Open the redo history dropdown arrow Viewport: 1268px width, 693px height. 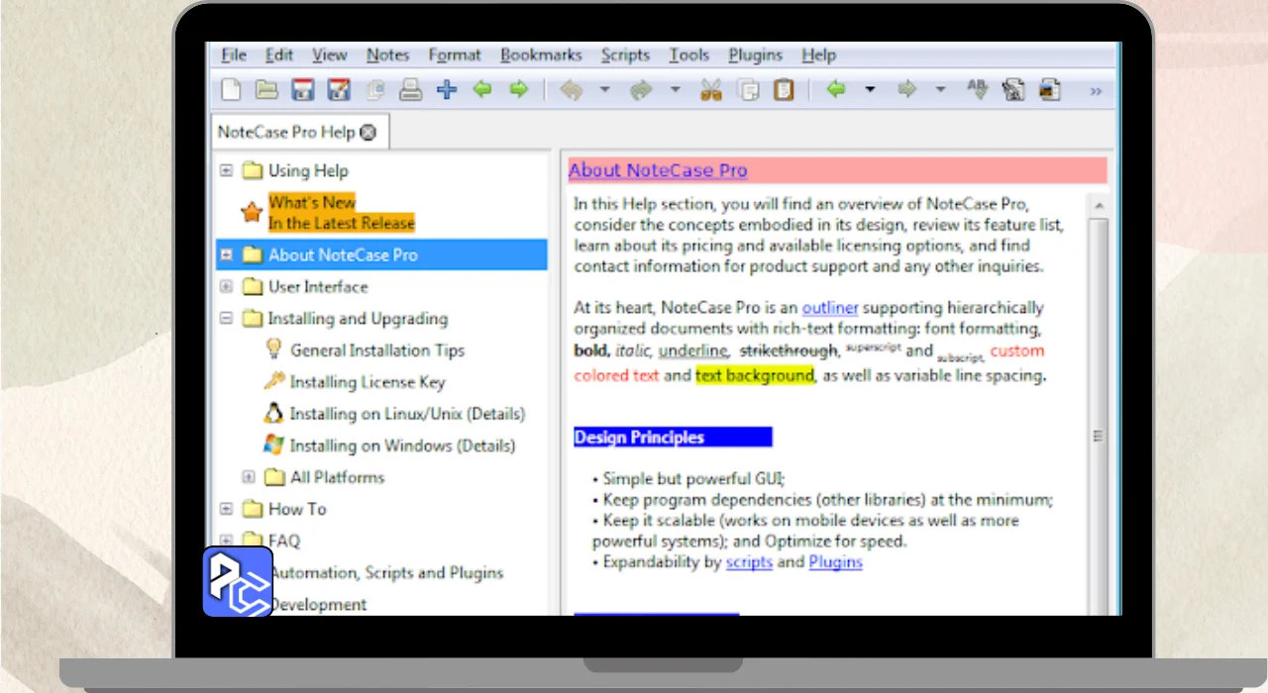(x=676, y=90)
